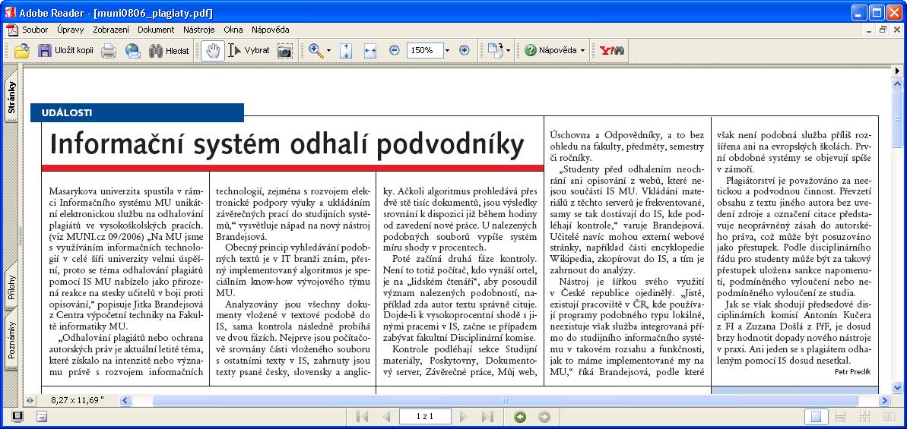Select Continuous Facing layout icon

pyautogui.click(x=864, y=416)
